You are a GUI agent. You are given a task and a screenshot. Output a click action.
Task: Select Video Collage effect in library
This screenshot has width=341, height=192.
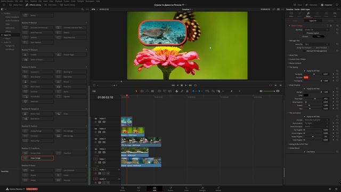pos(38,158)
